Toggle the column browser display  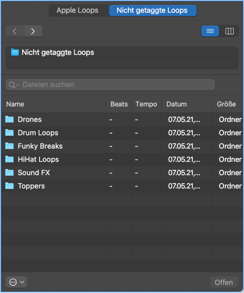229,31
